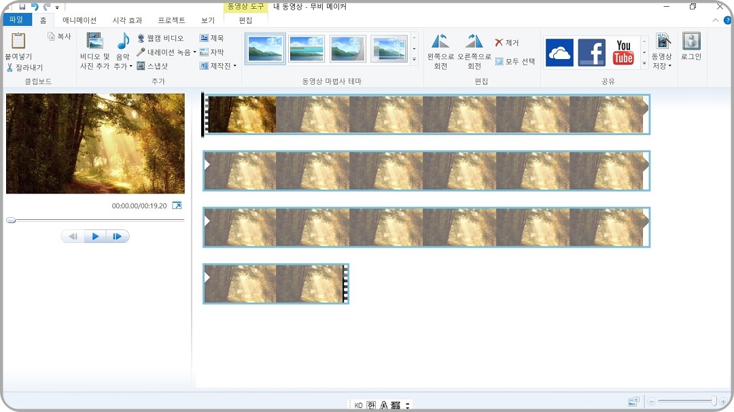Select the third storyboard clip row
Viewport: 734px width, 412px height.
point(426,227)
